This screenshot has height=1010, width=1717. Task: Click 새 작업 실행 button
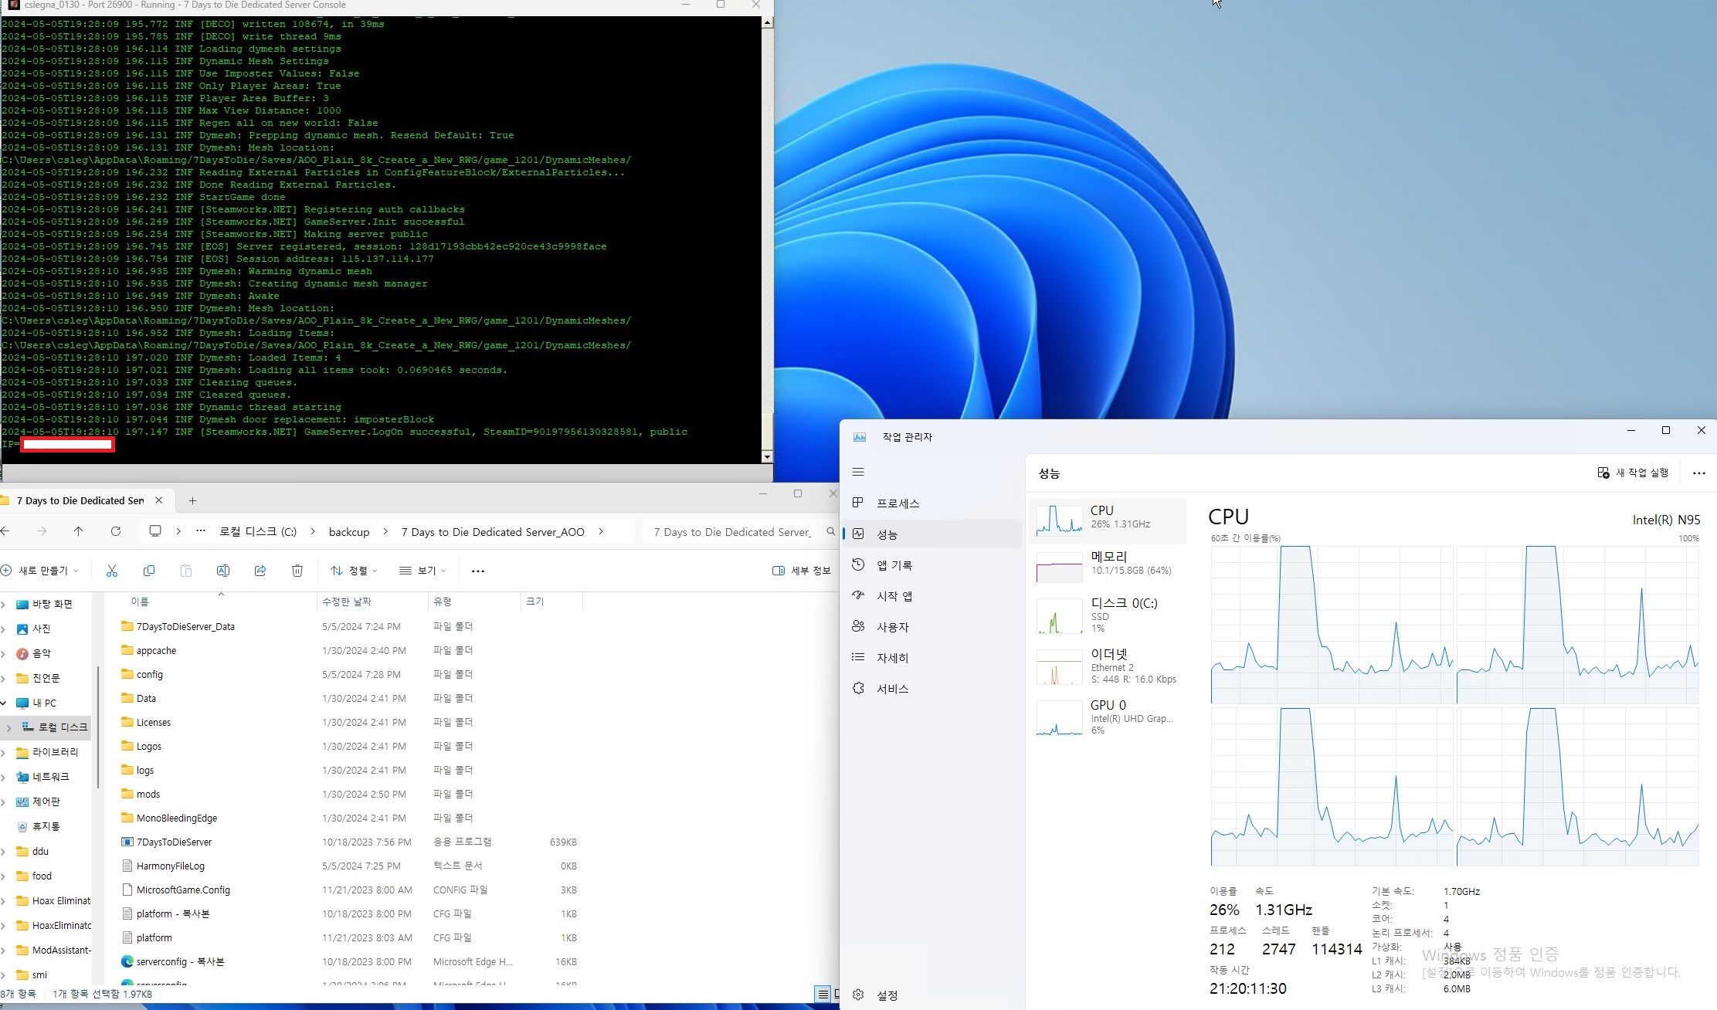pos(1634,473)
